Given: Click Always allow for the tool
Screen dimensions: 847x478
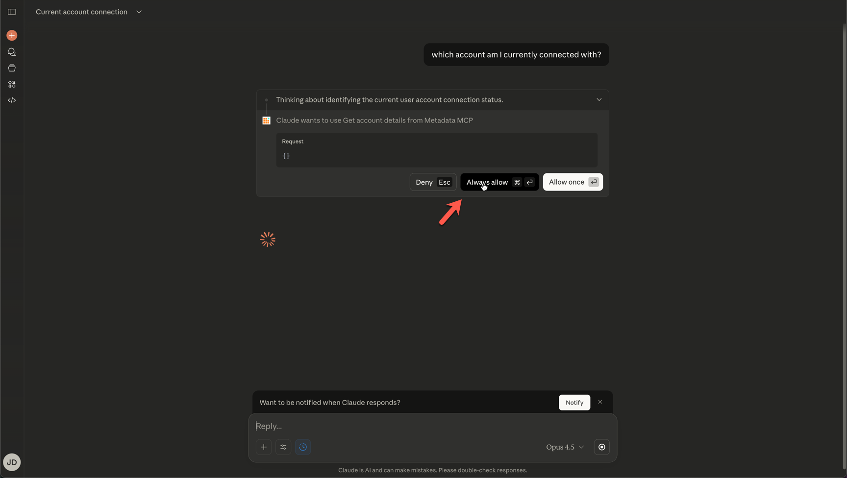Looking at the screenshot, I should [499, 182].
